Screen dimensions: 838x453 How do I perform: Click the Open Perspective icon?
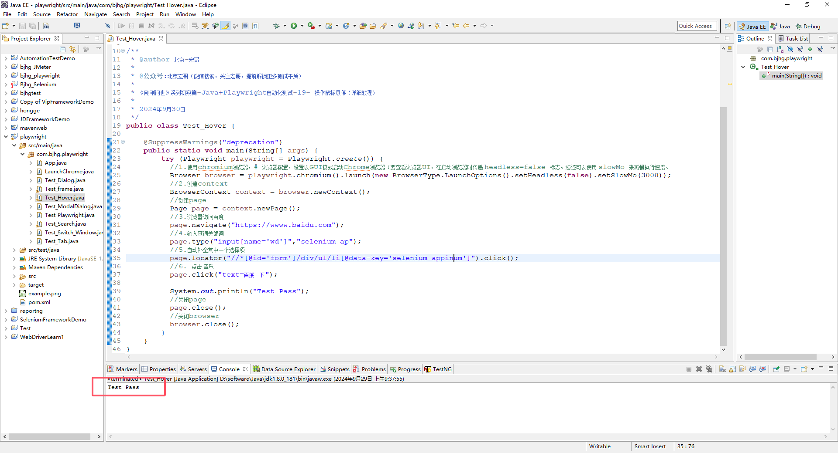pyautogui.click(x=728, y=26)
